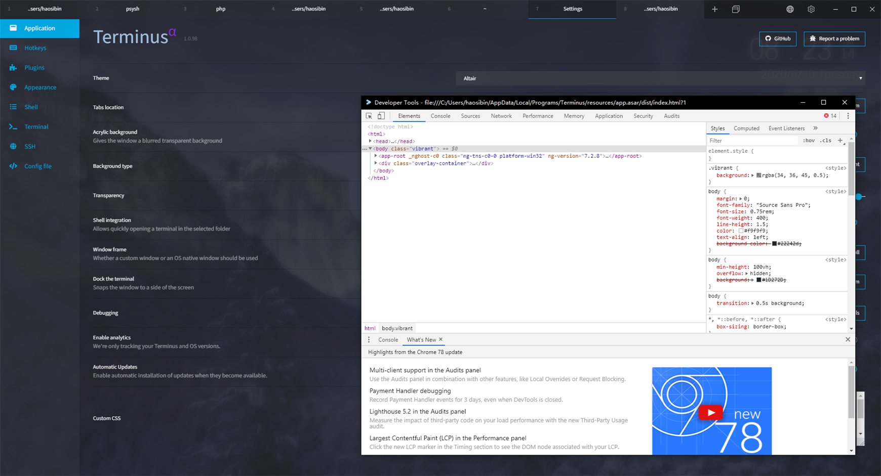This screenshot has height=476, width=881.
Task: Click the font-family Source Sans Pro value
Action: tap(783, 205)
